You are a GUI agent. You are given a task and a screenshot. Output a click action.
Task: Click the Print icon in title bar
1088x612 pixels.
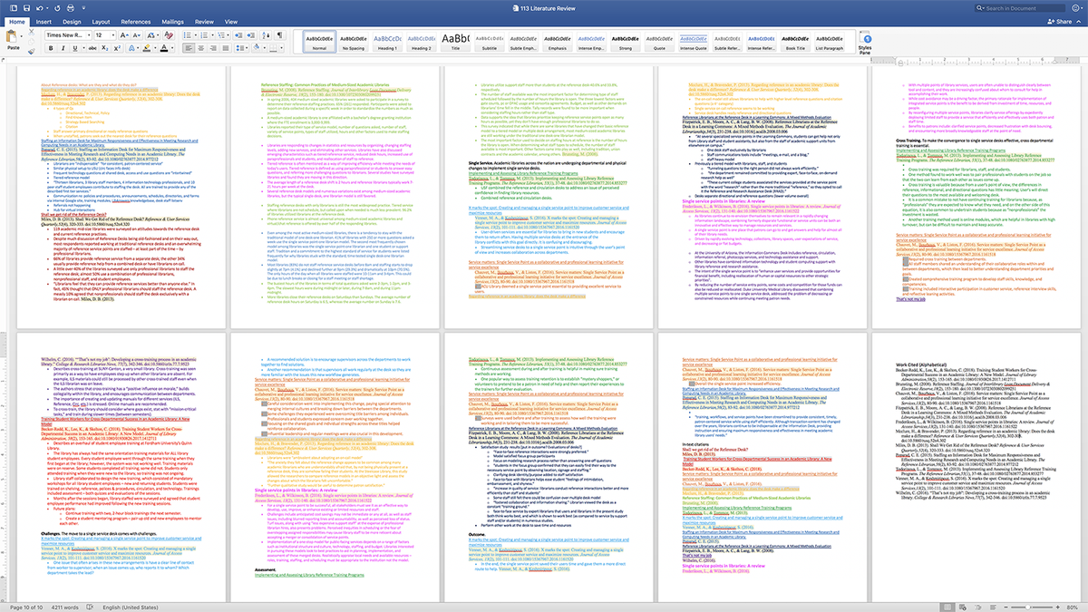pyautogui.click(x=71, y=8)
